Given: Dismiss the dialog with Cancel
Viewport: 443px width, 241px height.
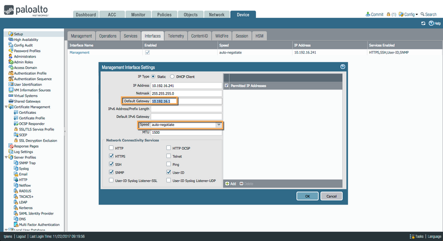Looking at the screenshot, I should tap(331, 196).
